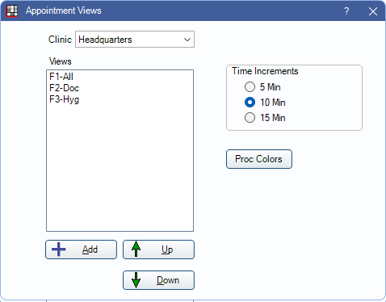Select the F1-All view
Screen dimensions: 386x302
click(120, 77)
